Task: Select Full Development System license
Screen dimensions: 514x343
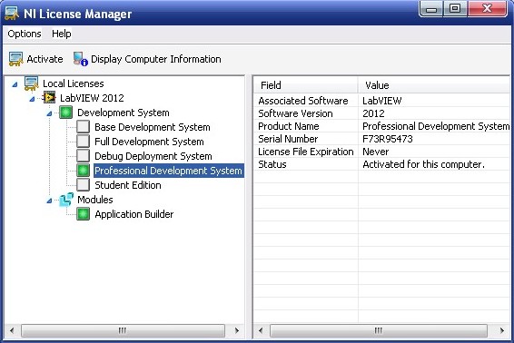Action: [x=149, y=142]
